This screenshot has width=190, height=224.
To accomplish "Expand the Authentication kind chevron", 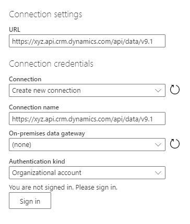I will coord(158,173).
